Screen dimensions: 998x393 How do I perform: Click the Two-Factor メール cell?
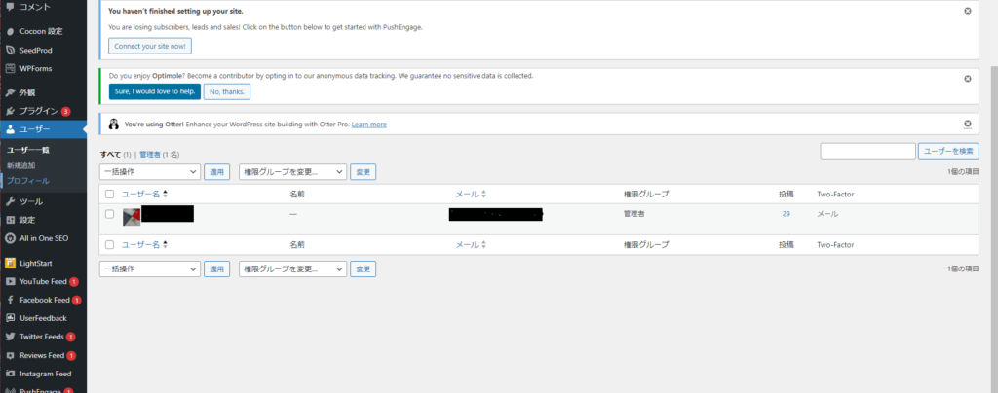click(x=827, y=215)
